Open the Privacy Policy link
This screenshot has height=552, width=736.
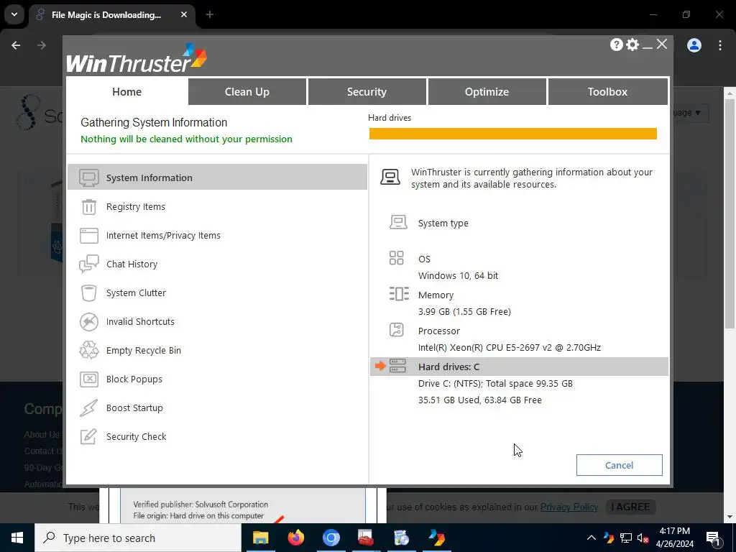pos(569,507)
